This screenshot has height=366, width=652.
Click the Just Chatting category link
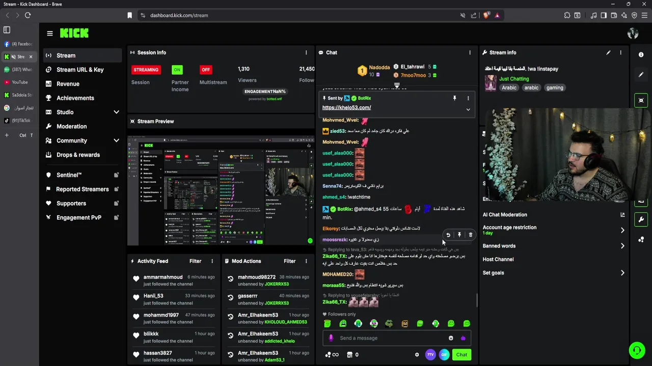point(514,79)
